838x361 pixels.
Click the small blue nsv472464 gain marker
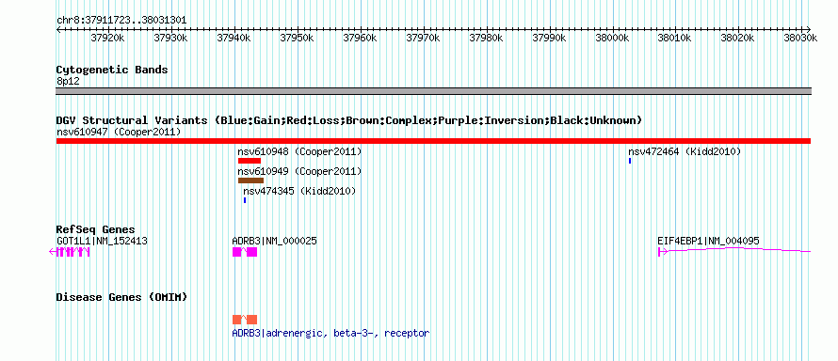tap(630, 161)
